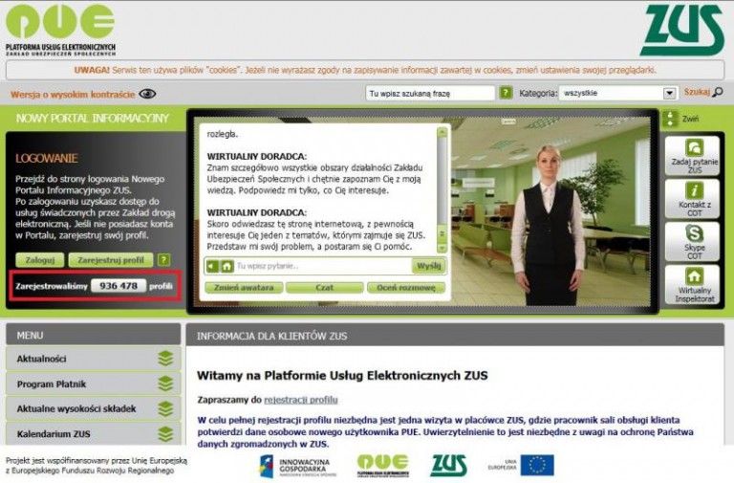Toggle high contrast version eye icon

pyautogui.click(x=147, y=94)
